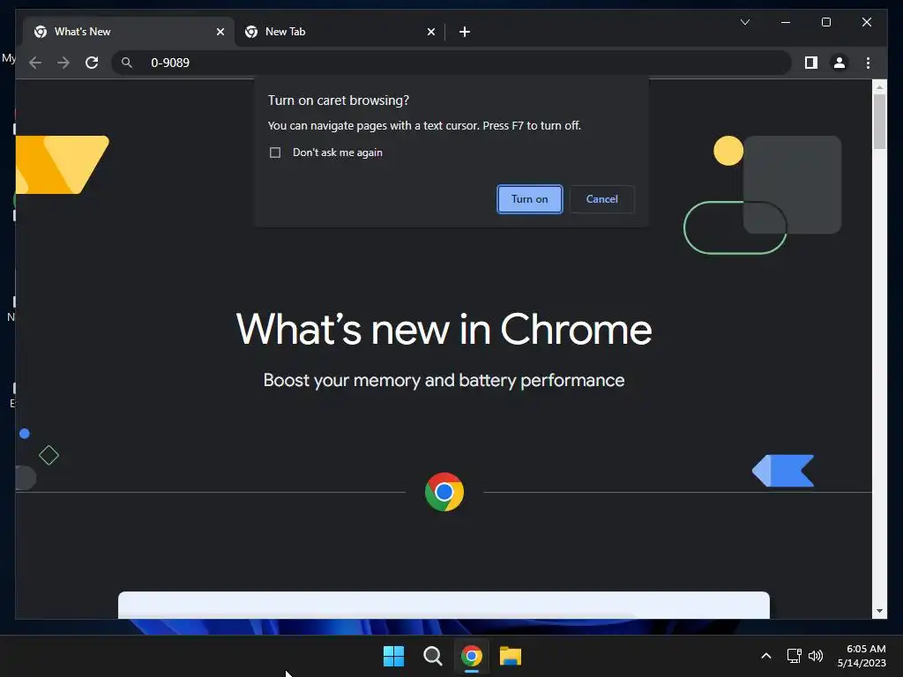Click the browser forward arrow
This screenshot has width=903, height=677.
click(63, 63)
